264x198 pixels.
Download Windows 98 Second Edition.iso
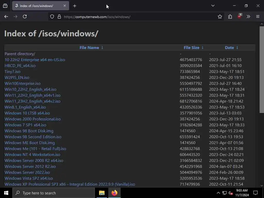point(33,137)
